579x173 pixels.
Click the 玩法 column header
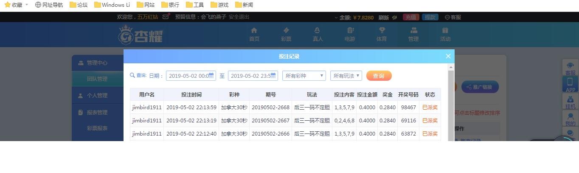tap(312, 94)
